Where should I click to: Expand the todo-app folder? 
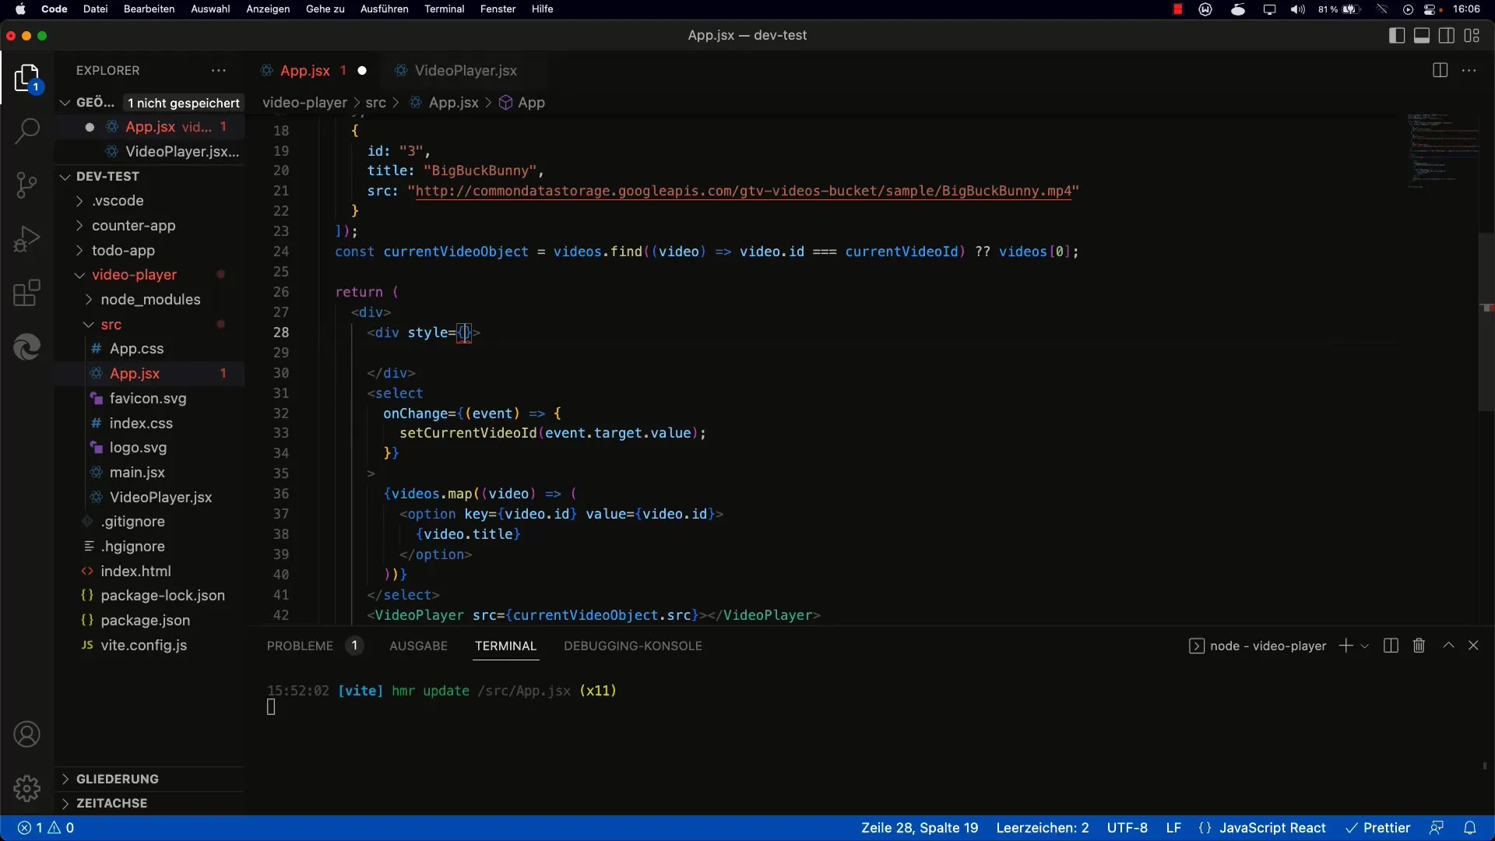(x=123, y=251)
